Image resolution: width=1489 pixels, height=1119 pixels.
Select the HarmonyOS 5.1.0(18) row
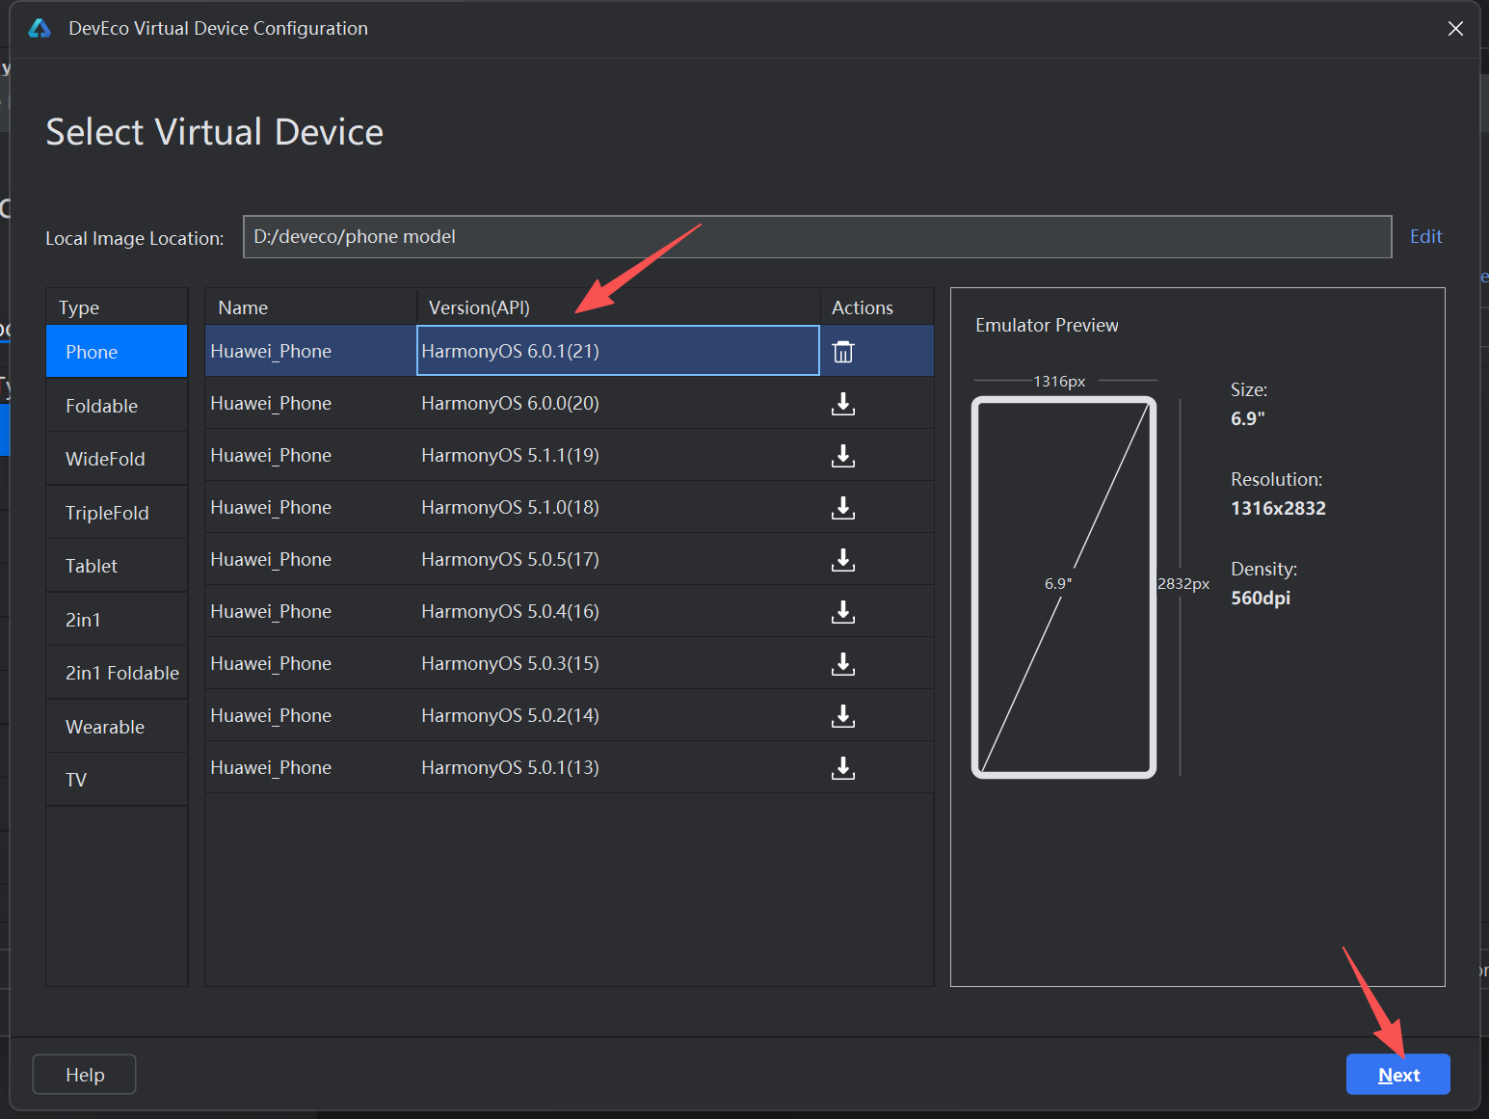(569, 507)
